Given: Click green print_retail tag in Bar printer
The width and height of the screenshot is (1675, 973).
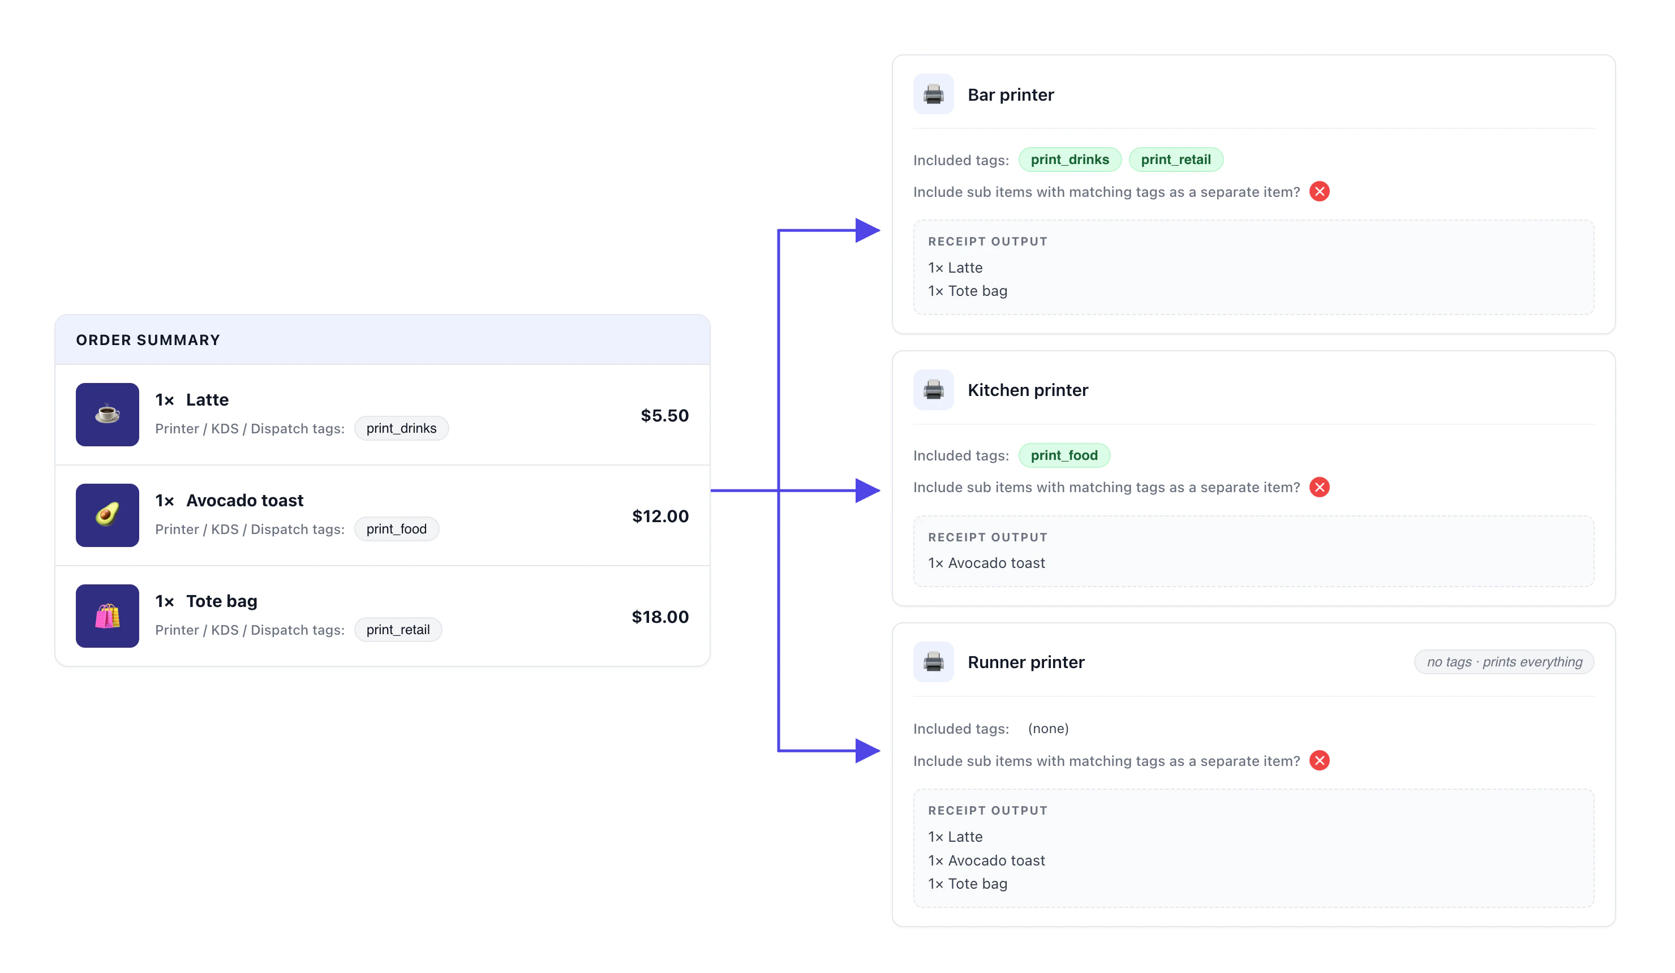Looking at the screenshot, I should [x=1175, y=160].
